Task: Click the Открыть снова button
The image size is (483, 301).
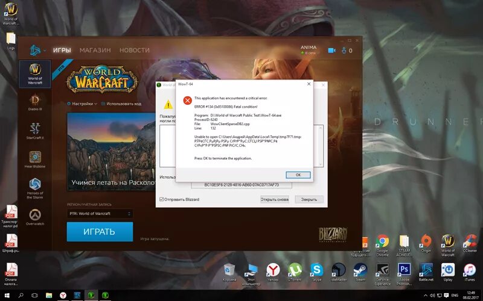Action: point(275,199)
